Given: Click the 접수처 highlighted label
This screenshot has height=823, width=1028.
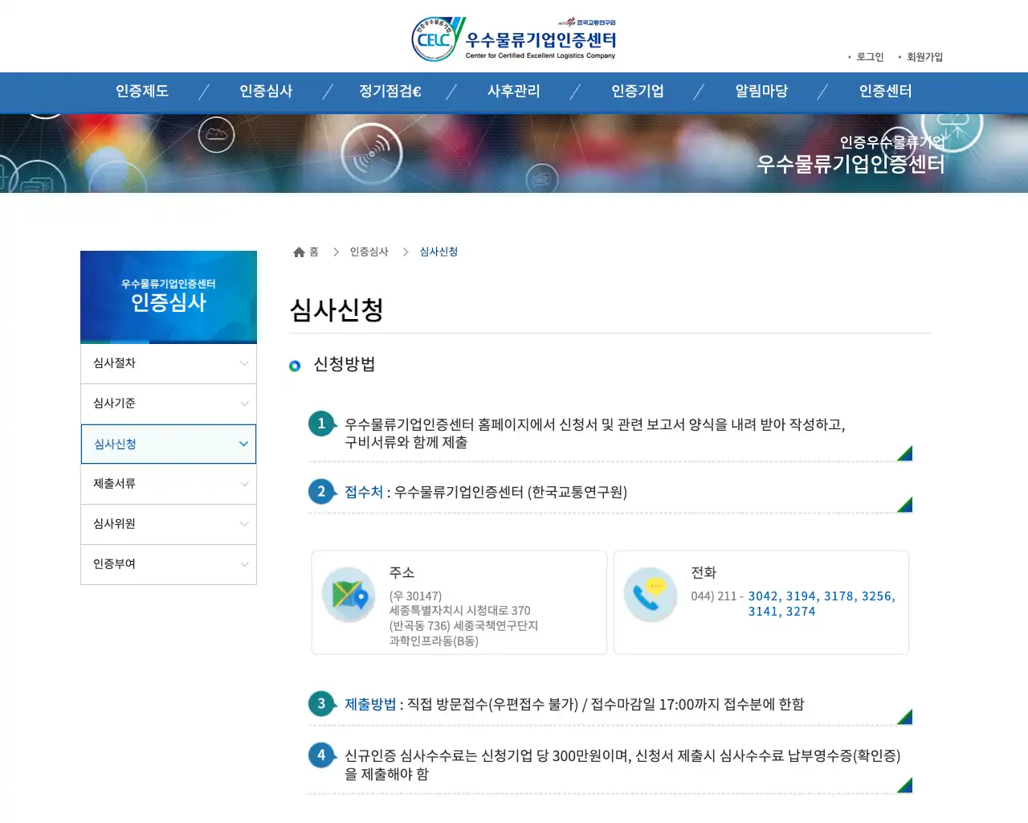Looking at the screenshot, I should tap(364, 492).
